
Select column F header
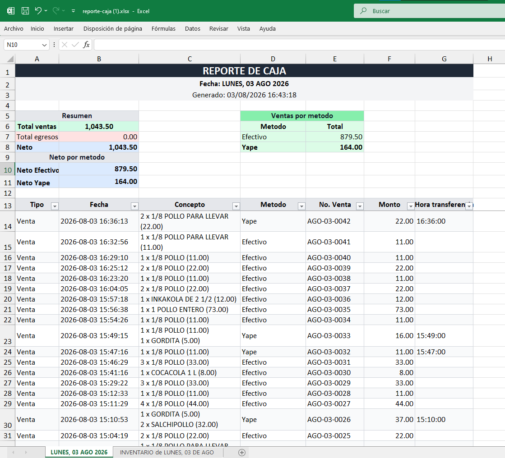(389, 59)
